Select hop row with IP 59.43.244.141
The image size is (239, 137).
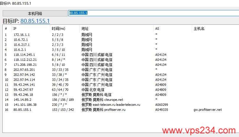[x=121, y=85]
